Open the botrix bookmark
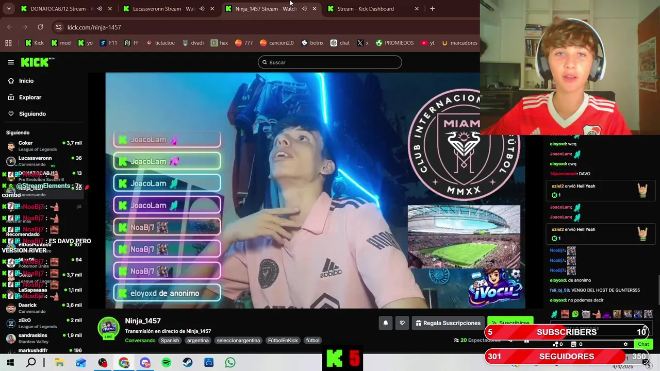This screenshot has width=660, height=371. (312, 43)
